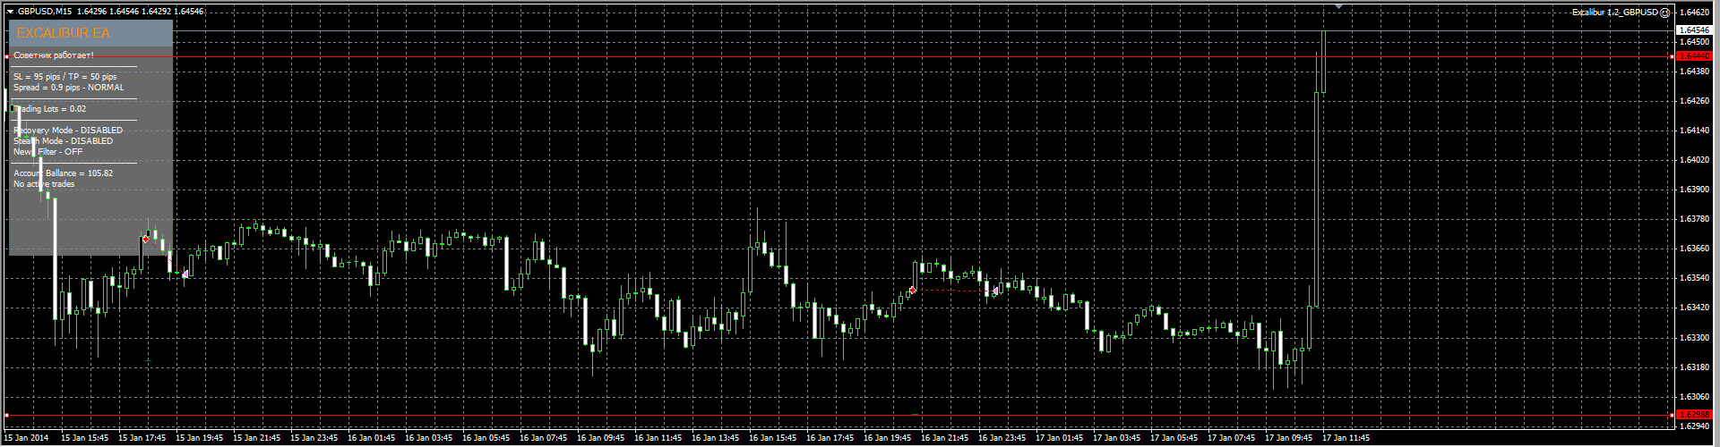This screenshot has width=1720, height=447.
Task: Click the 'Spread = 0.9 pips - NORMAL' line
Action: (69, 88)
